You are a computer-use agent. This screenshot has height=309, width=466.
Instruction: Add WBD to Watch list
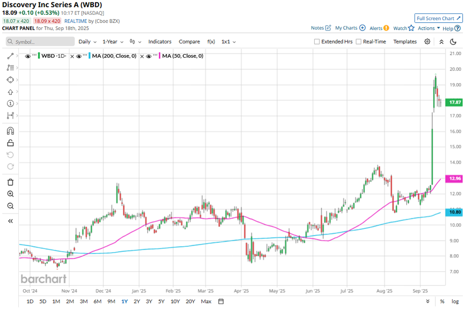[404, 28]
